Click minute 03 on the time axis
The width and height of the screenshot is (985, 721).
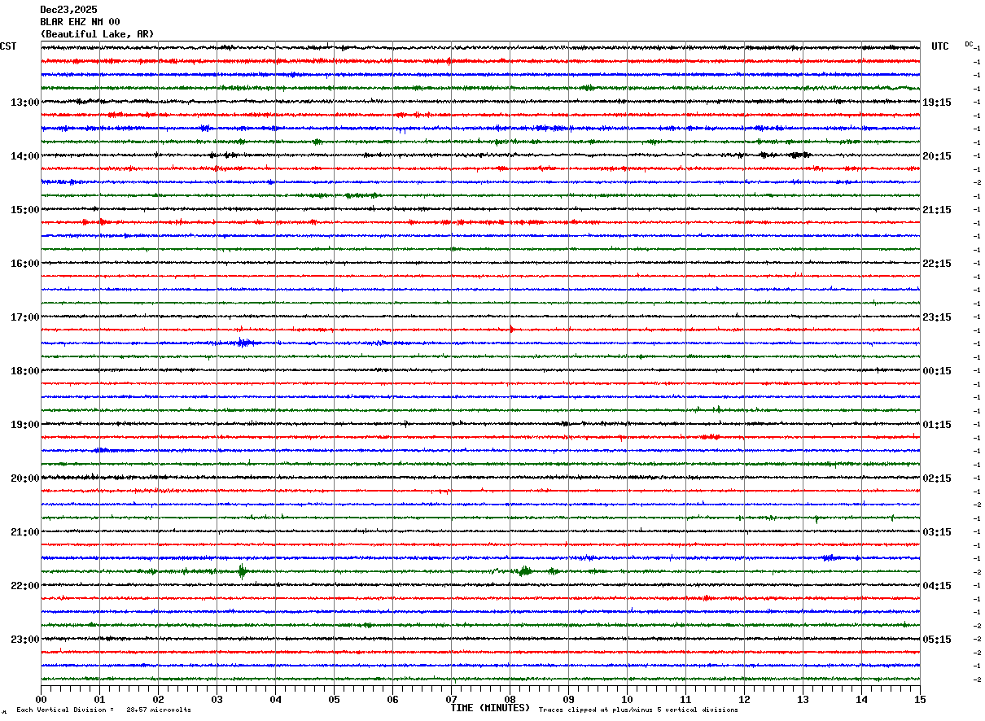pyautogui.click(x=217, y=699)
